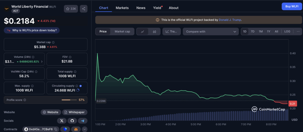Viewport: 303px width, 132px height.
Task: Open the GitHub social link
Action: (72, 121)
